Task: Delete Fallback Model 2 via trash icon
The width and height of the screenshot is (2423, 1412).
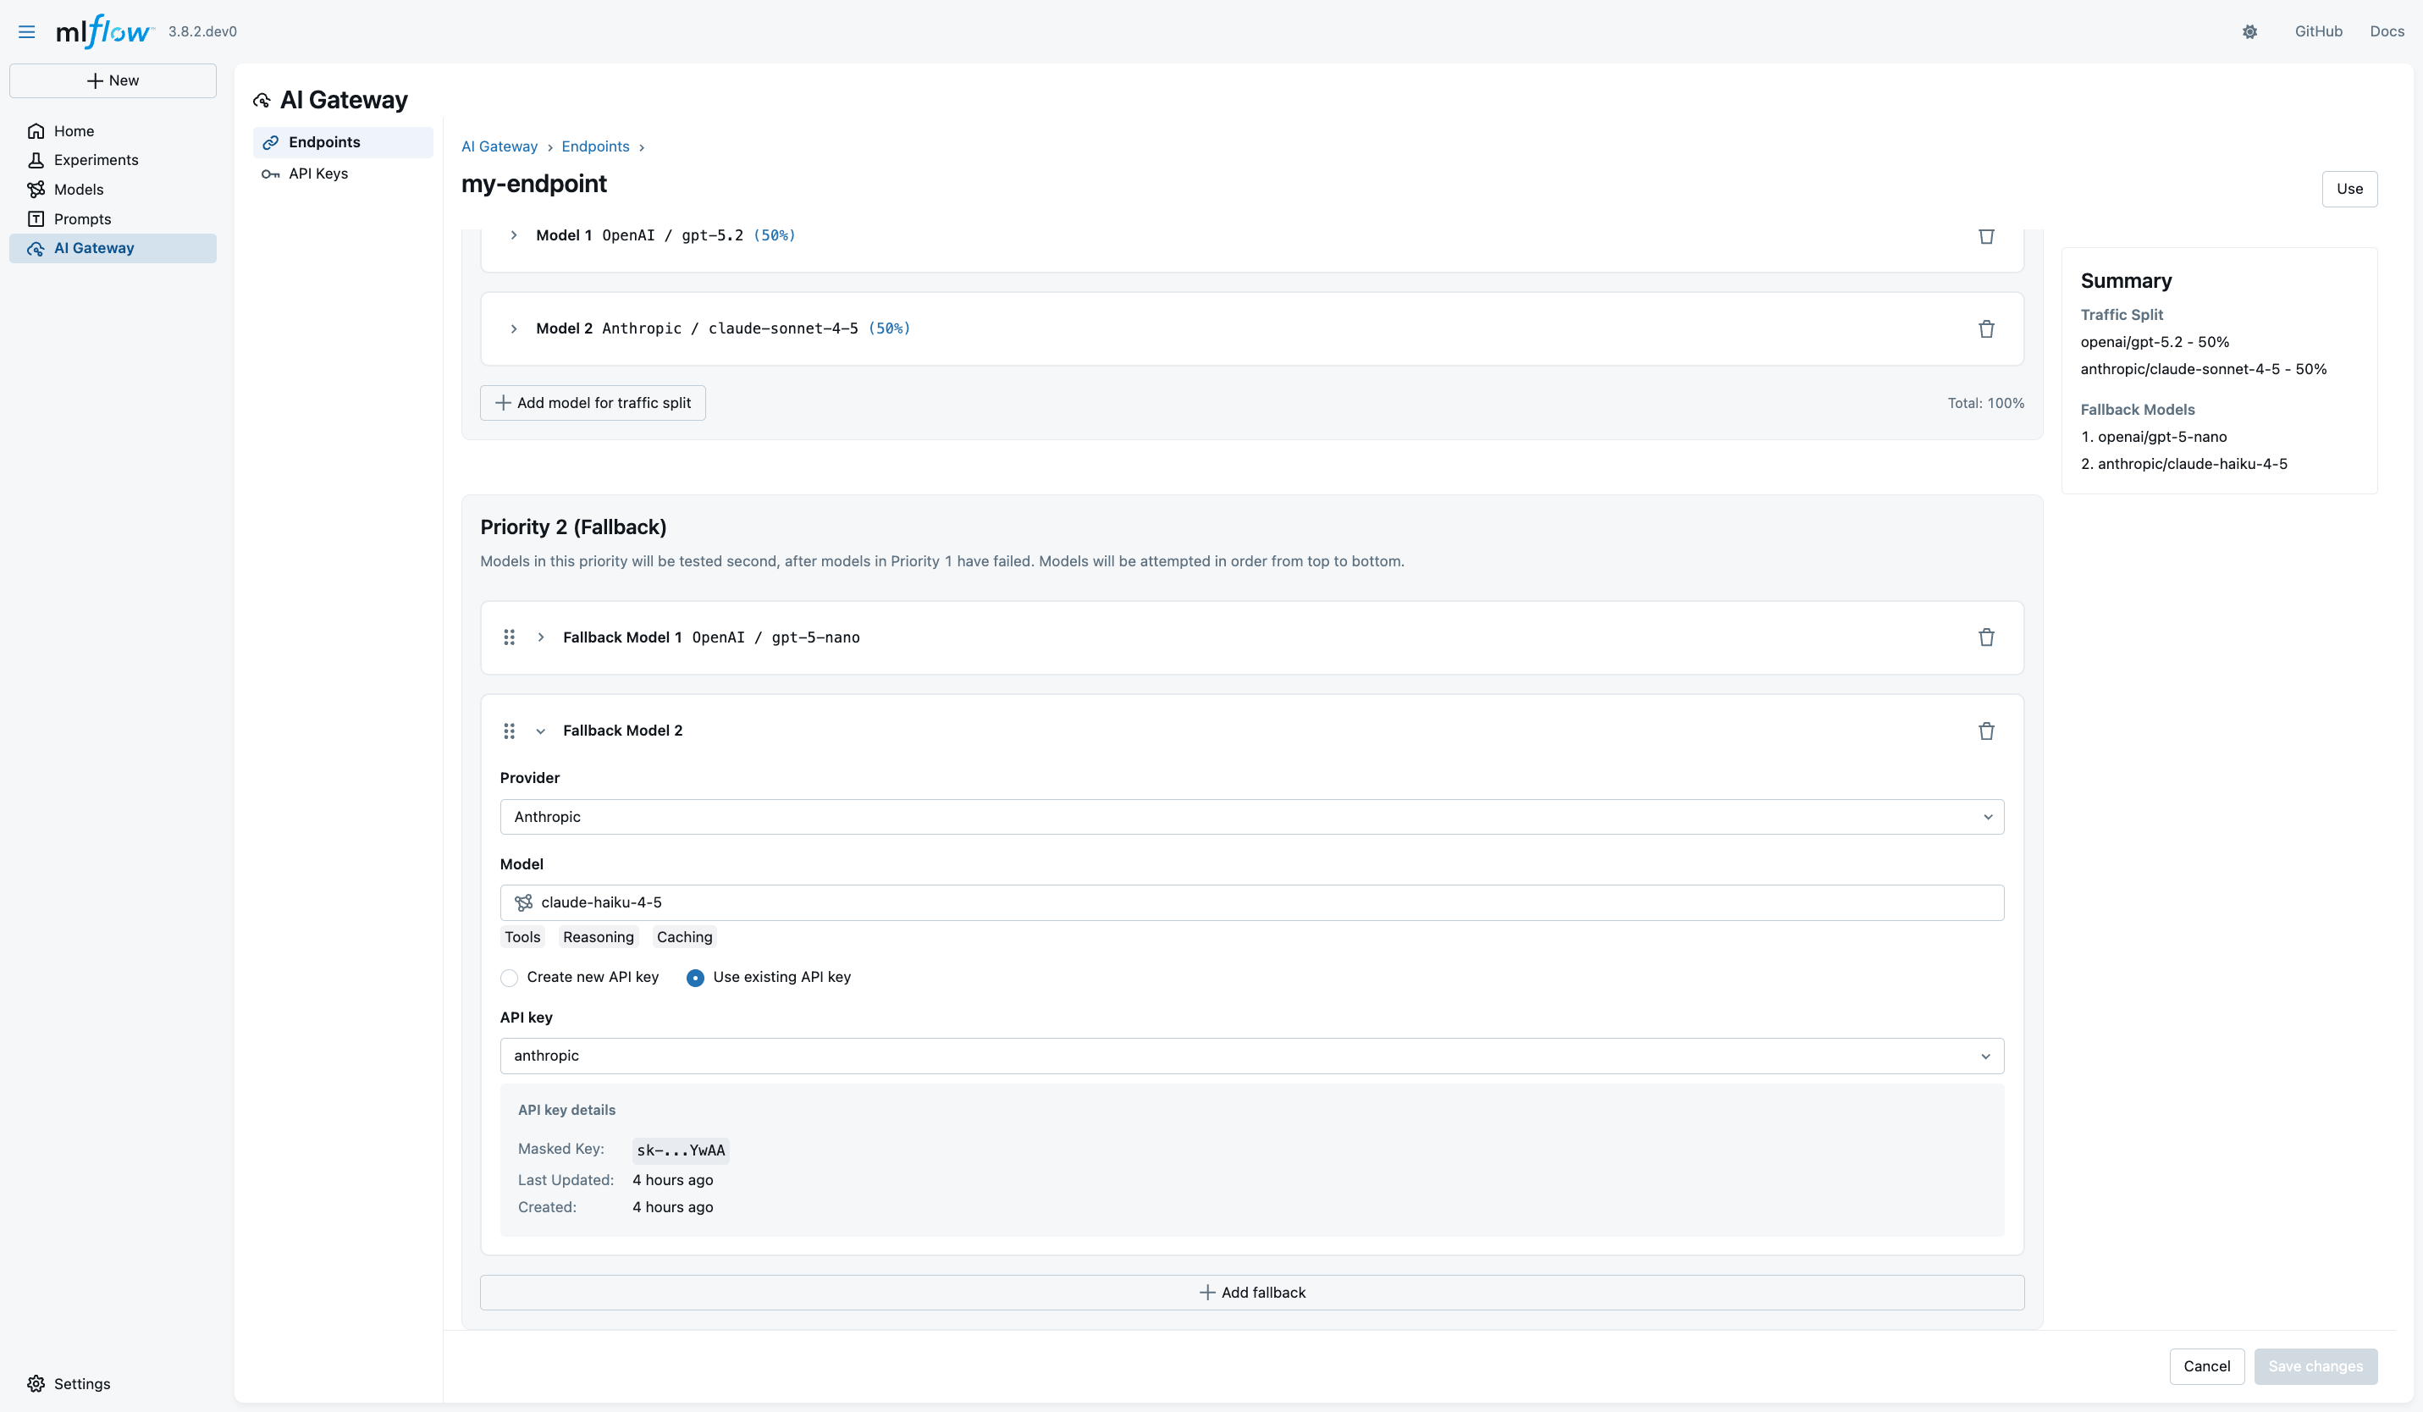Action: [x=1988, y=731]
